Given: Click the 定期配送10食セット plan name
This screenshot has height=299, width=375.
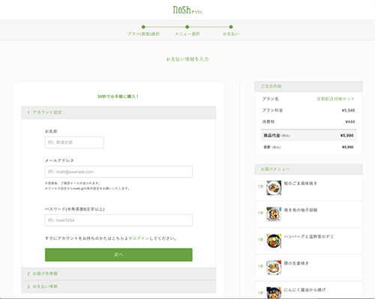Looking at the screenshot, I should (x=335, y=99).
